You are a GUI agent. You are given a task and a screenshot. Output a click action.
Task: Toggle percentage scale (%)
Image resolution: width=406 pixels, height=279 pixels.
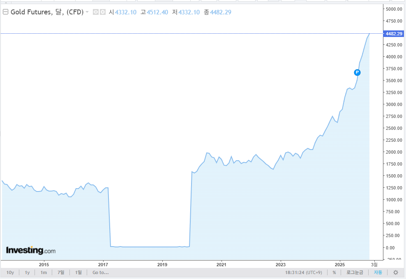(x=334, y=272)
